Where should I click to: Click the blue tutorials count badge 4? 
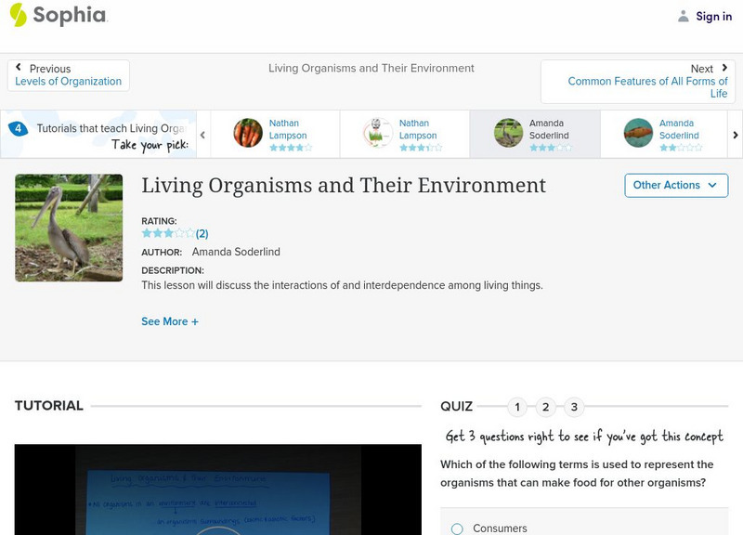18,128
